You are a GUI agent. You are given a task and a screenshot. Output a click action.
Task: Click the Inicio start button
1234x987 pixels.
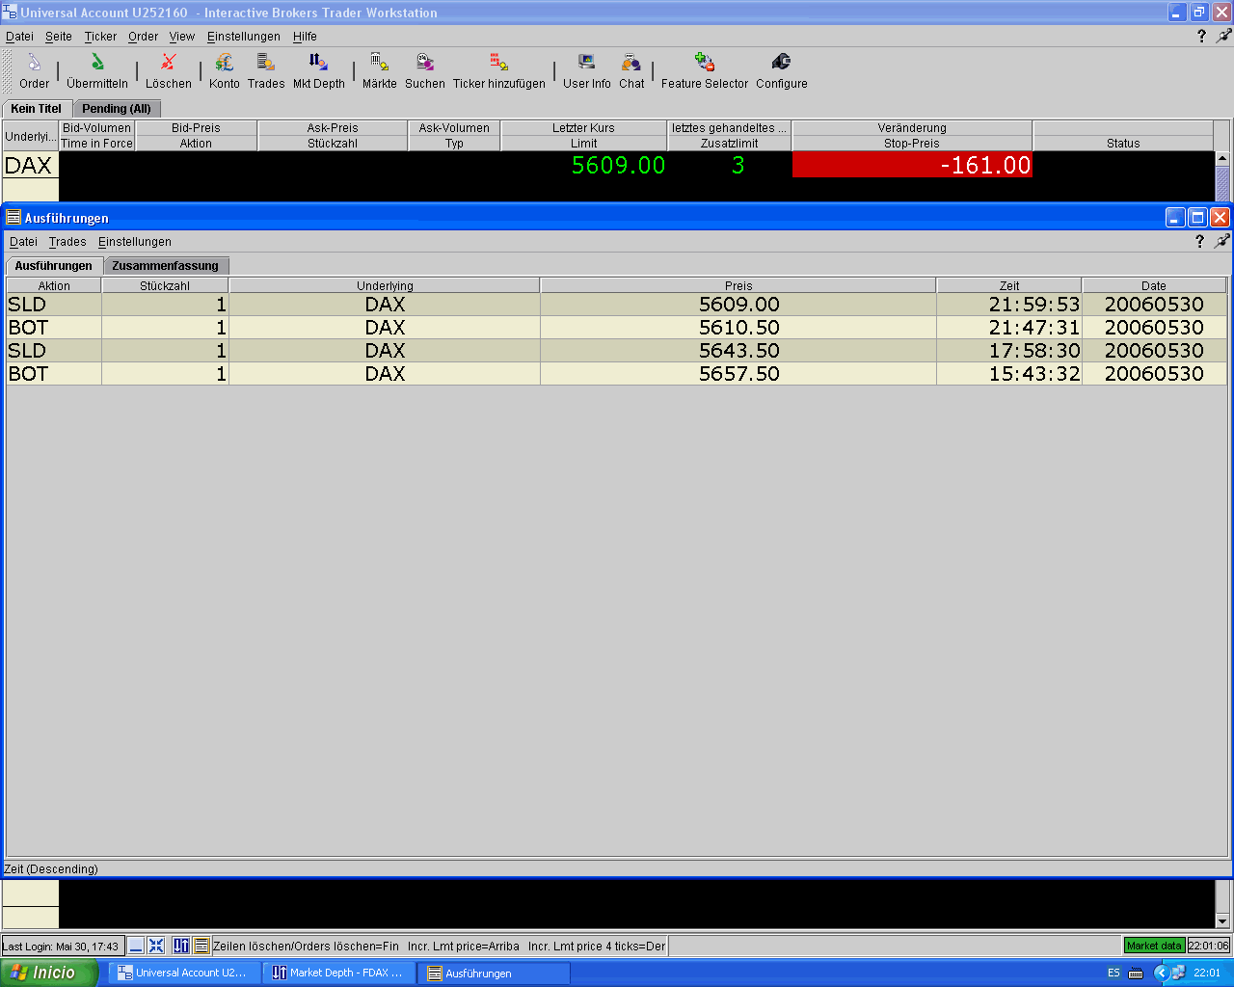click(48, 973)
